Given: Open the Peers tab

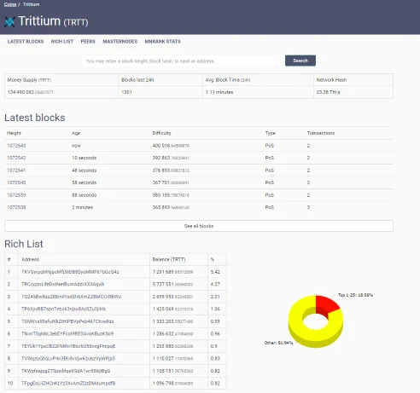Looking at the screenshot, I should pyautogui.click(x=88, y=42).
